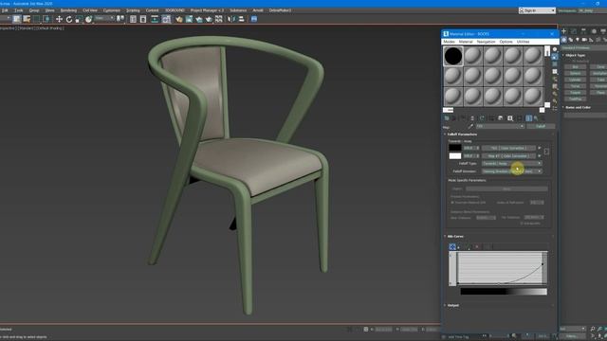Select the black material sample slot
Screen dimensions: 607x341
(453, 56)
